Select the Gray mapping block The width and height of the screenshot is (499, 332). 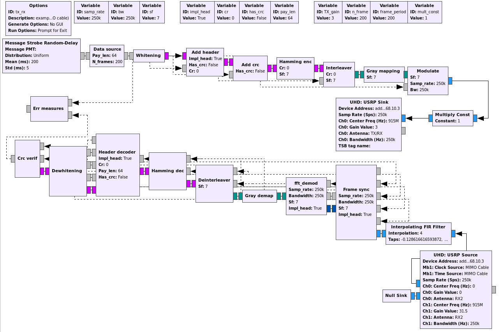coord(384,73)
